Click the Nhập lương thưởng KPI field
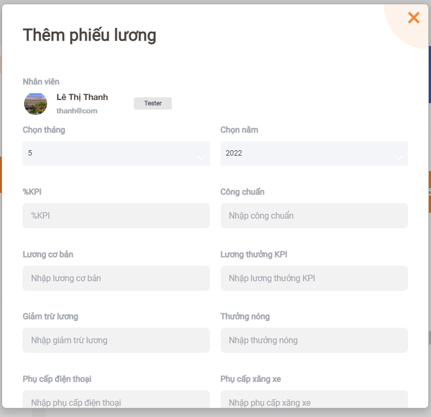The width and height of the screenshot is (431, 417). click(314, 278)
